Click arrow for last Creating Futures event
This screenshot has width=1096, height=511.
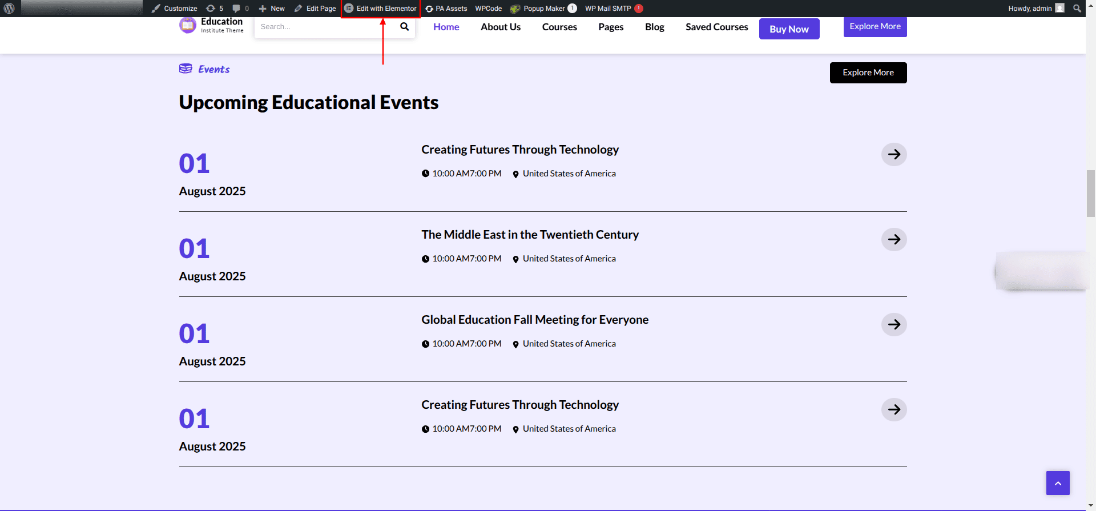[894, 409]
